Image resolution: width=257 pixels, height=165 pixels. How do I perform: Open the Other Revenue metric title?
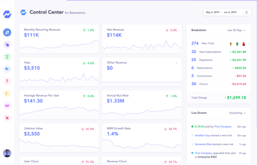coord(117,62)
